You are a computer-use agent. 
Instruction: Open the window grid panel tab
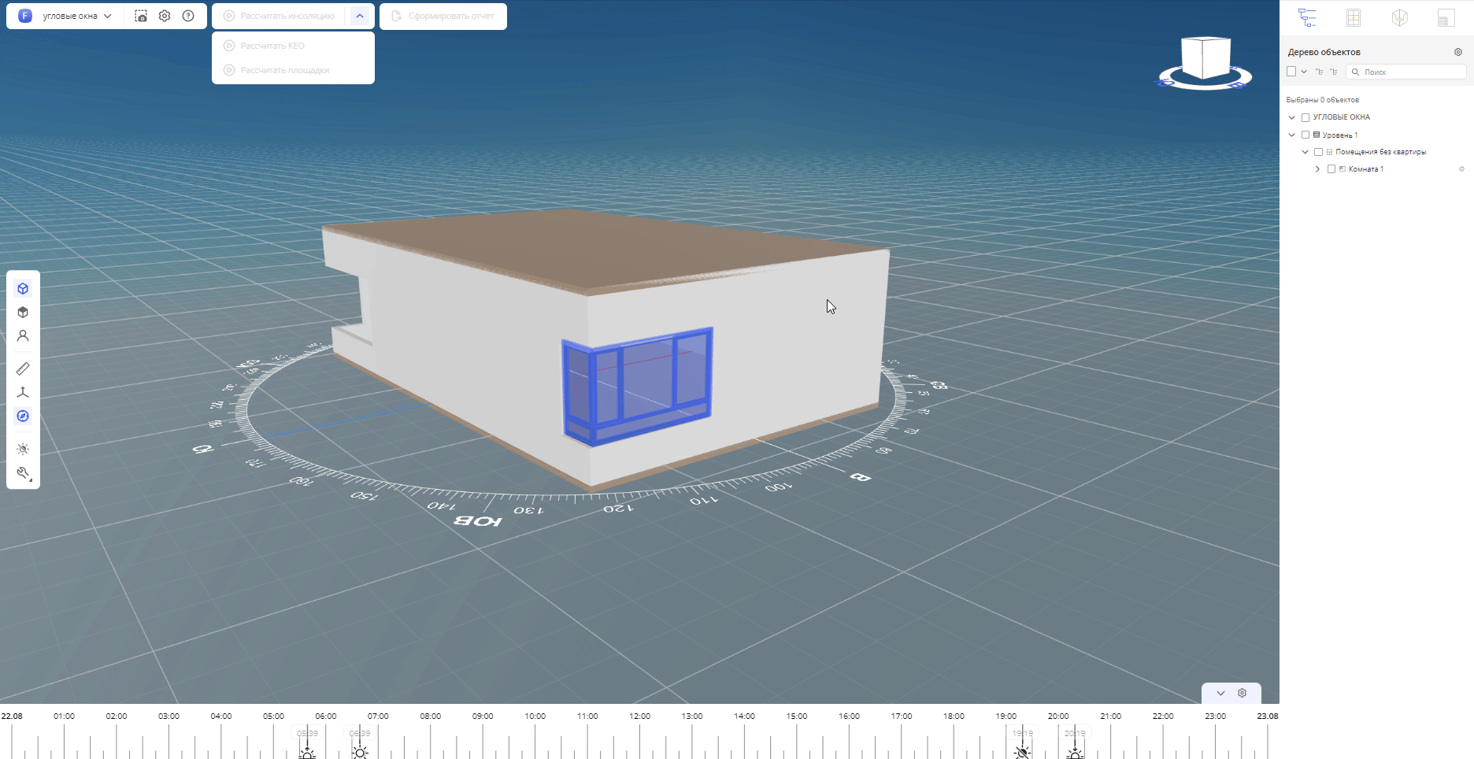pyautogui.click(x=1354, y=17)
